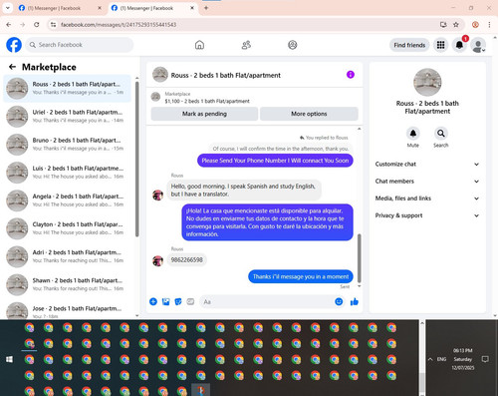The image size is (498, 396).
Task: Open more actions plus icon in composer
Action: pyautogui.click(x=153, y=301)
